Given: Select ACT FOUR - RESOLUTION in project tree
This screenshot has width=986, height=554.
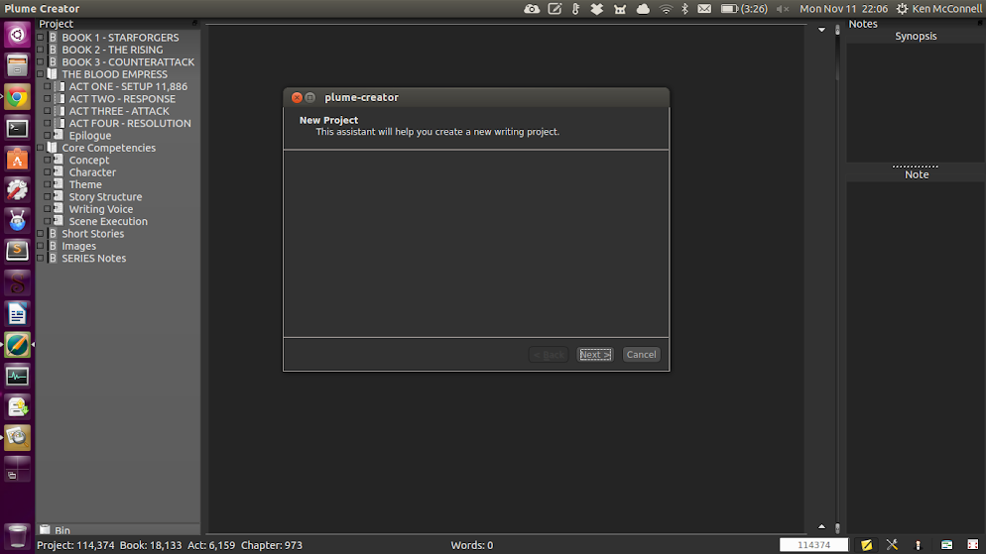Looking at the screenshot, I should [x=130, y=123].
